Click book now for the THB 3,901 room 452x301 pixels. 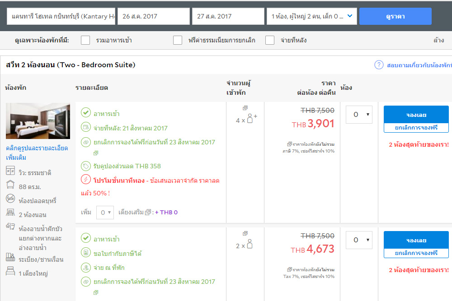coord(416,115)
